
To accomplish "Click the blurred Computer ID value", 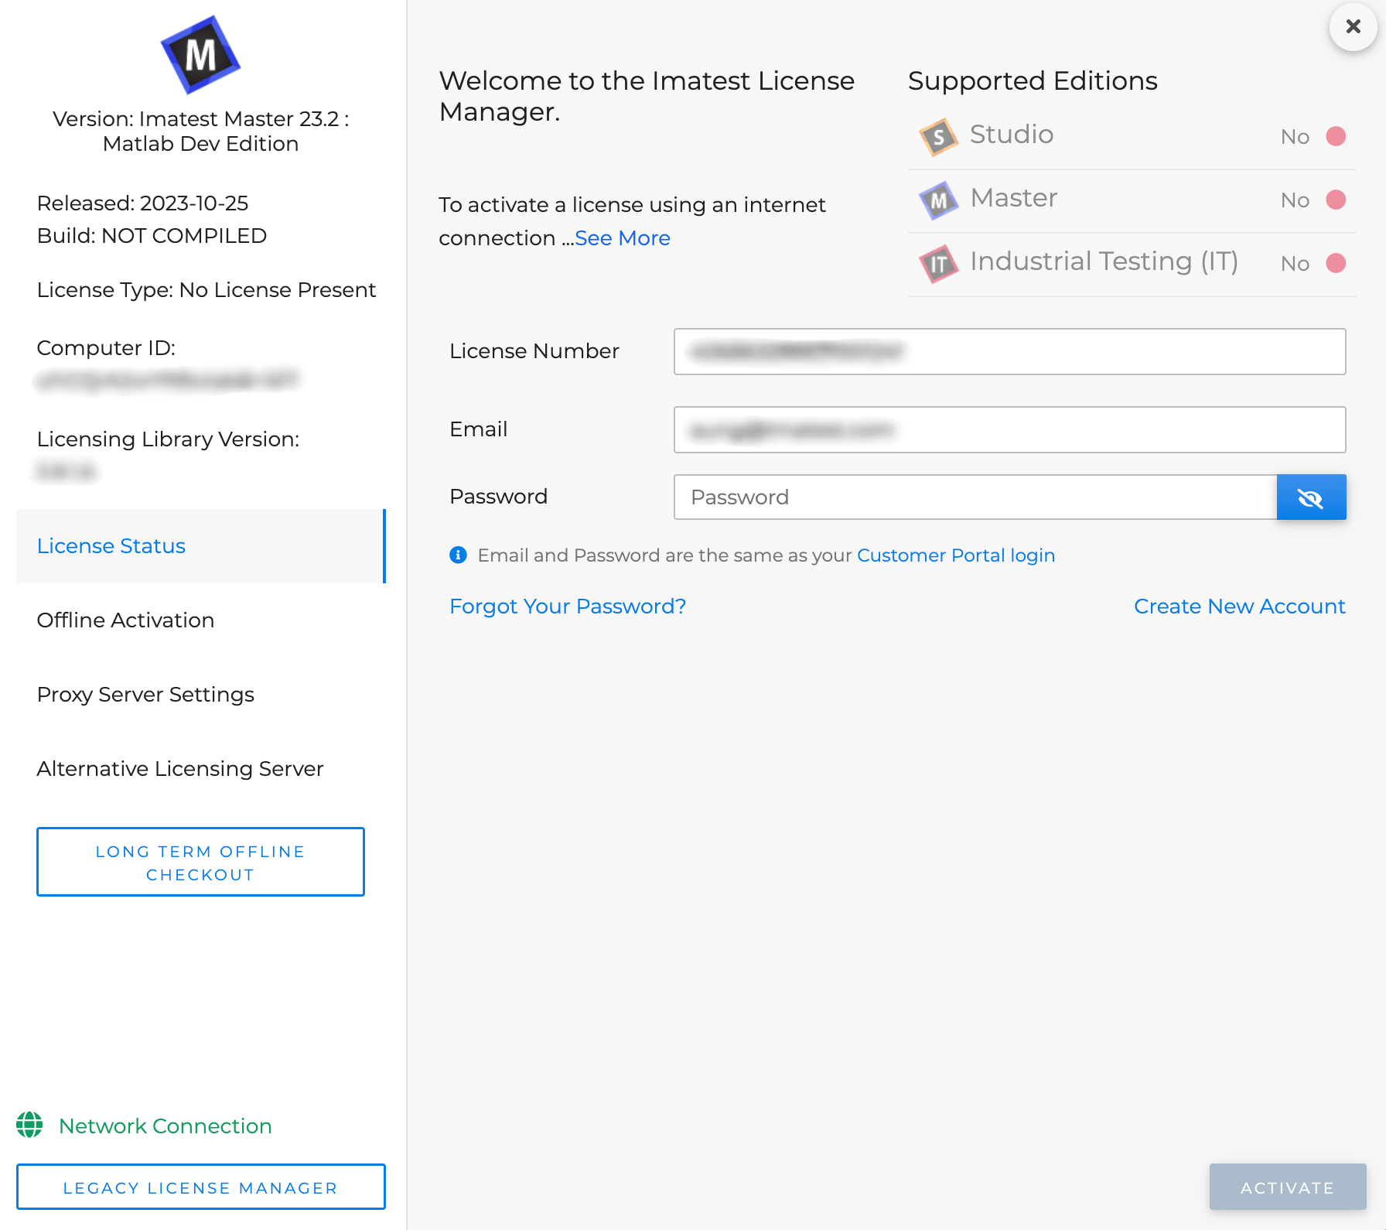I will pyautogui.click(x=167, y=380).
